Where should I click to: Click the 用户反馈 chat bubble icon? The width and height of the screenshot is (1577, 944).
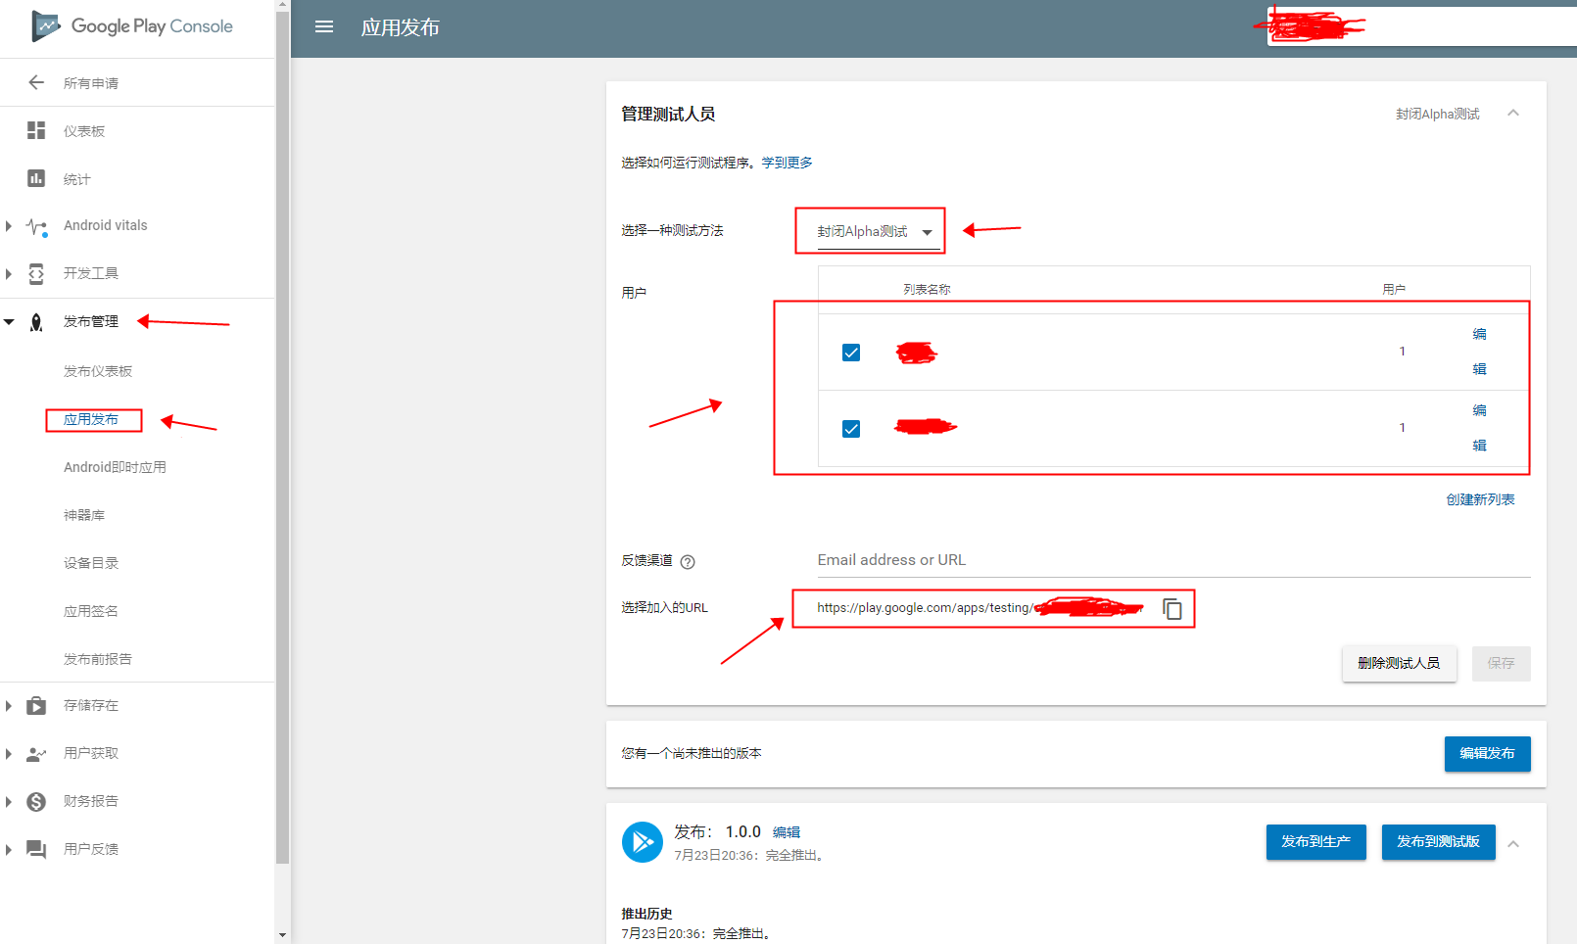pyautogui.click(x=36, y=849)
